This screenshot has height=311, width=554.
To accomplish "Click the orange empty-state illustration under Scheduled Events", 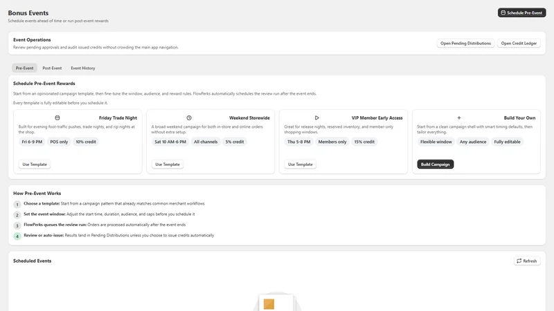I will click(x=269, y=304).
